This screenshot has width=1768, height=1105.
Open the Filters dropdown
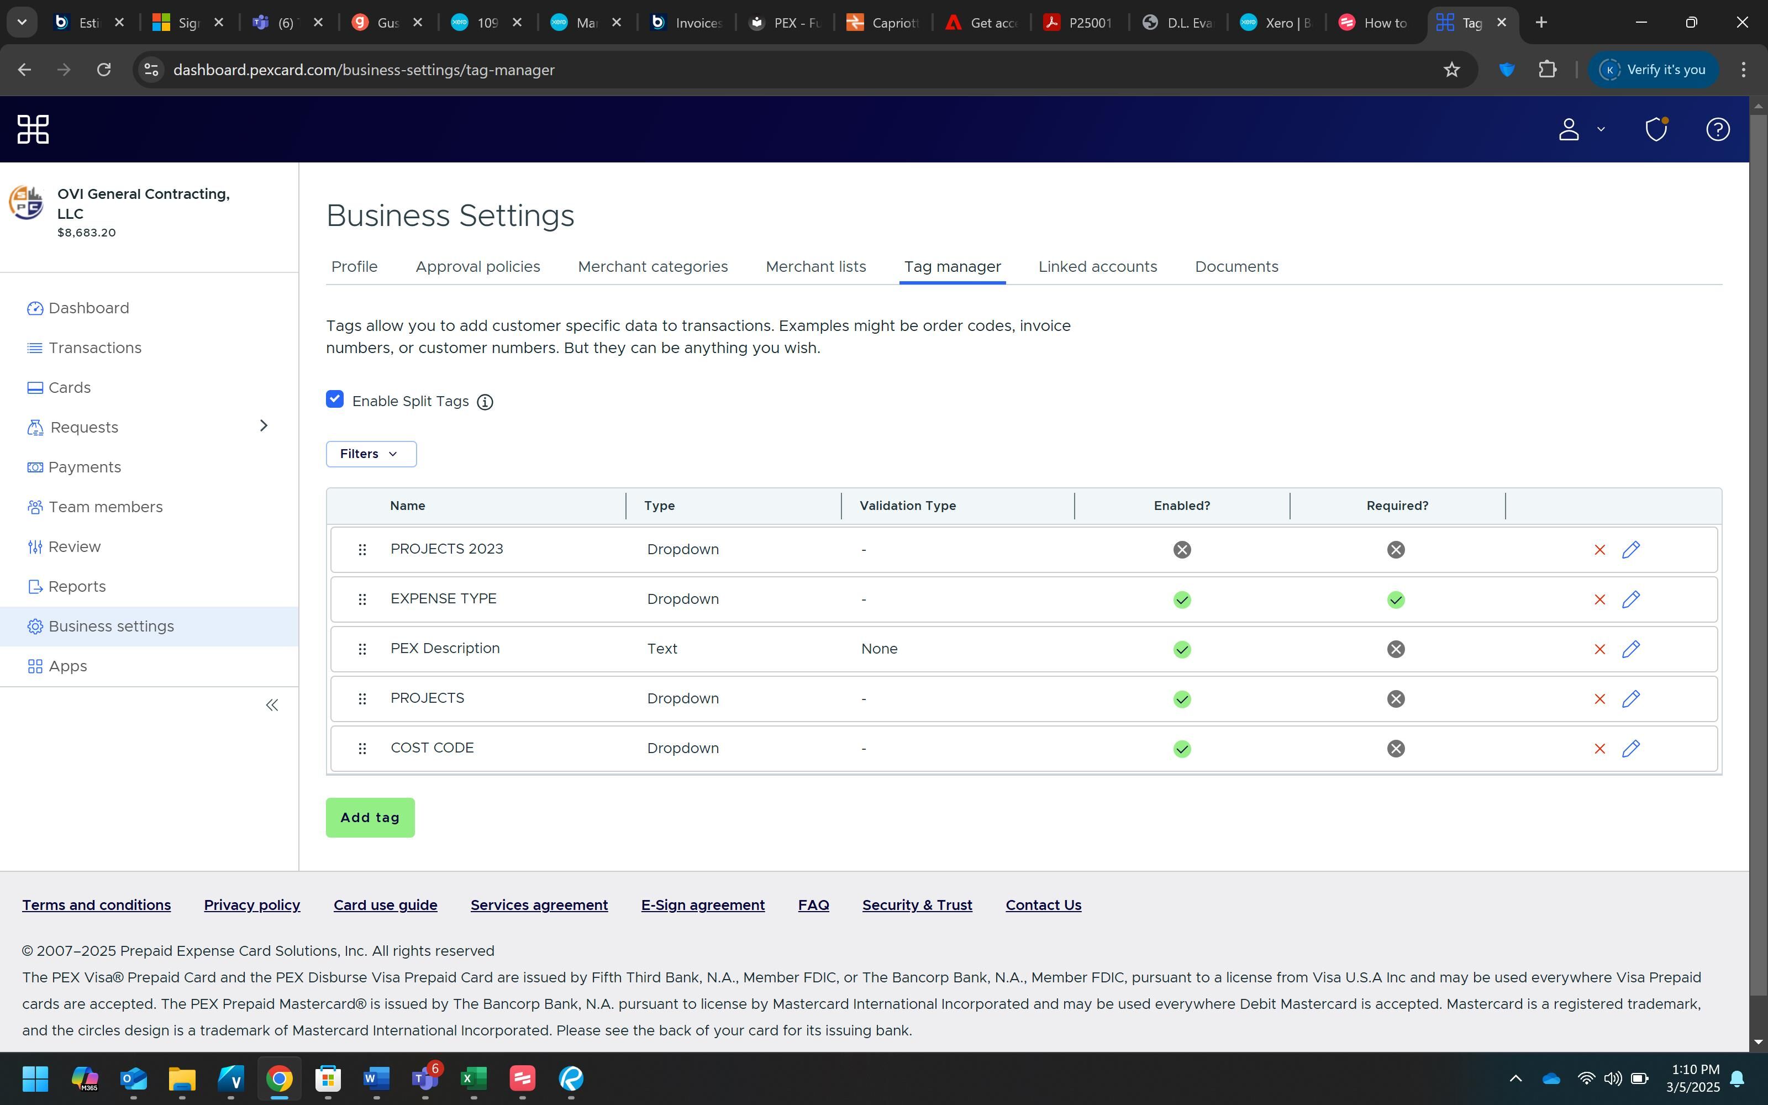370,454
